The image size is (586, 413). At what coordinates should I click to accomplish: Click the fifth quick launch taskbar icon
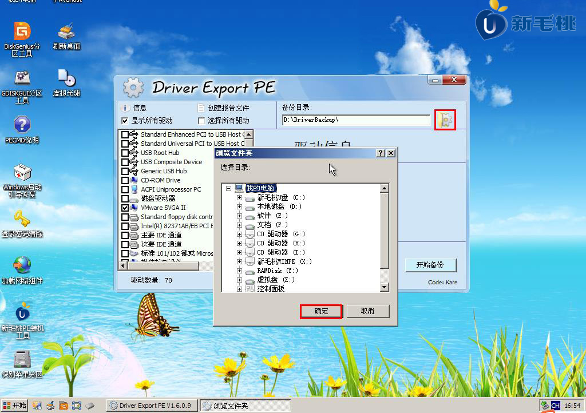[90, 406]
